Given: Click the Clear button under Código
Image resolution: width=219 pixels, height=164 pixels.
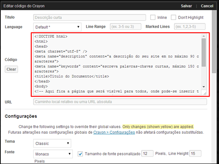Looking at the screenshot, I should click(x=11, y=69).
